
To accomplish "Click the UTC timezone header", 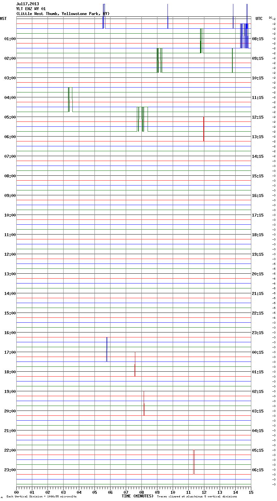I will (259, 19).
